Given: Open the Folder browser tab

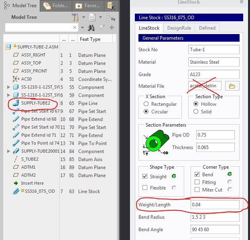Looking at the screenshot, I should click(56, 6).
